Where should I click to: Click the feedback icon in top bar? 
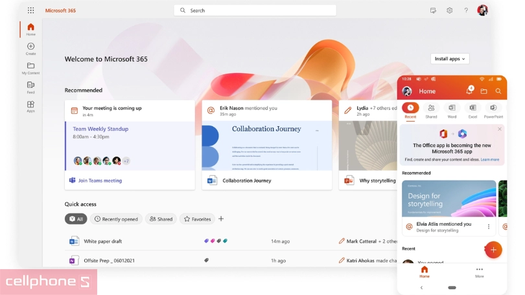433,11
